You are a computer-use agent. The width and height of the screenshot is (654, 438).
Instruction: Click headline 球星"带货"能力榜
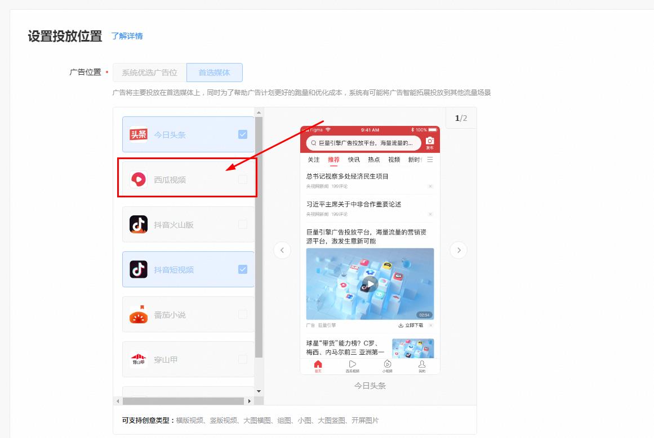click(x=345, y=347)
